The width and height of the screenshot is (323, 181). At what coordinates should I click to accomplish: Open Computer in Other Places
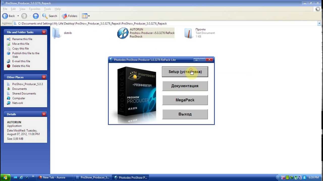click(19, 98)
